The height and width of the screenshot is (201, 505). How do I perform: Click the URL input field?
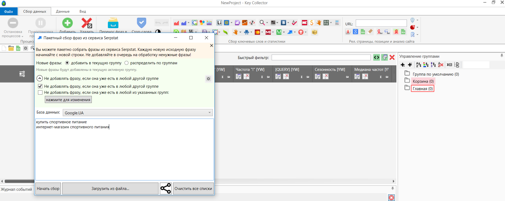point(381,23)
